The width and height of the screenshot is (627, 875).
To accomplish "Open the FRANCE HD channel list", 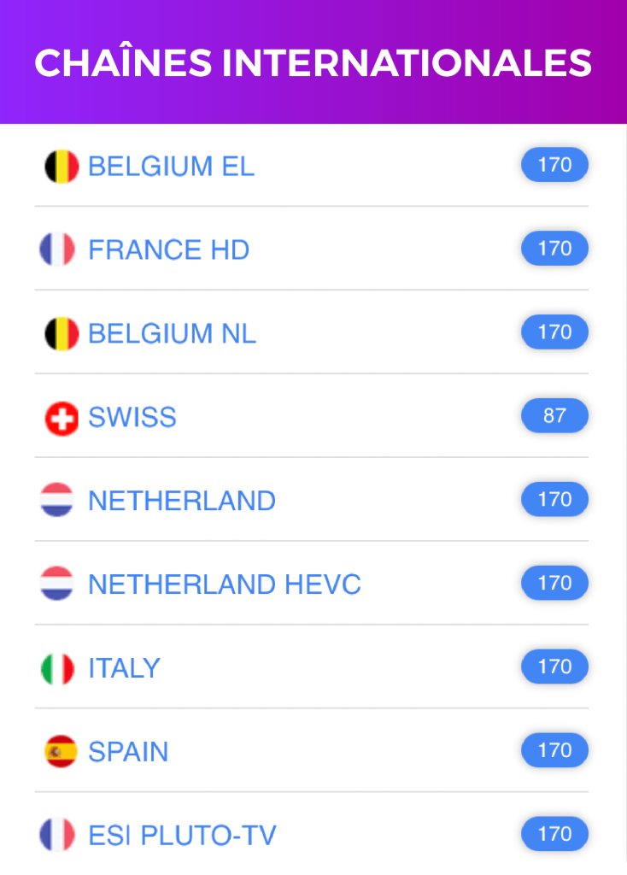I will 169,250.
